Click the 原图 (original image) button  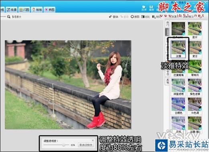135,17
